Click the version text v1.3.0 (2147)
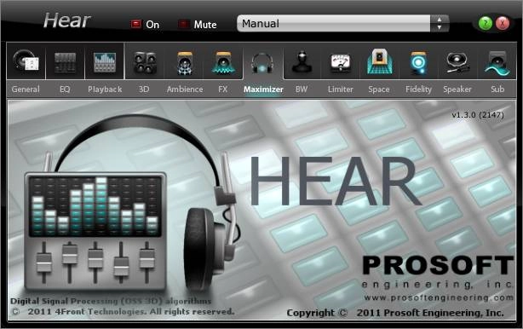Viewport: 523px width, 329px height. pyautogui.click(x=478, y=115)
